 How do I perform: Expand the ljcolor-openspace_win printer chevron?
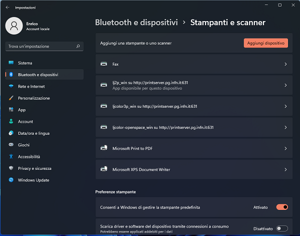coord(285,127)
